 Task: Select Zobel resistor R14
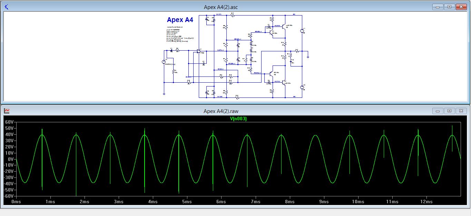[291, 55]
